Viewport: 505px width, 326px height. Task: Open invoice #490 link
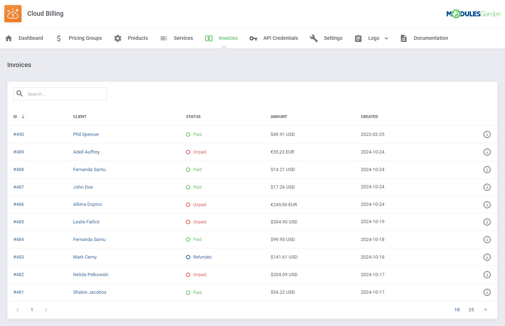pyautogui.click(x=19, y=134)
